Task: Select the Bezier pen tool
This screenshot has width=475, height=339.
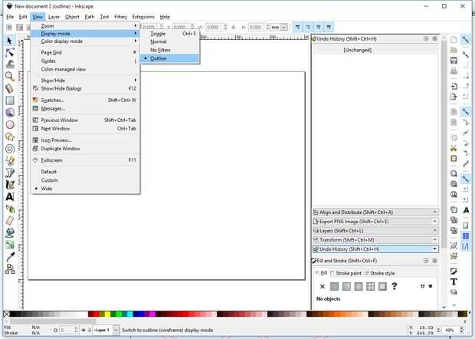Action: pyautogui.click(x=10, y=173)
